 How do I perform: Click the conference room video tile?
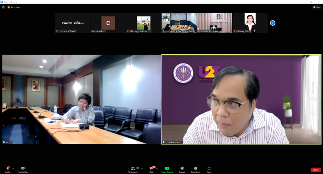click(x=81, y=99)
